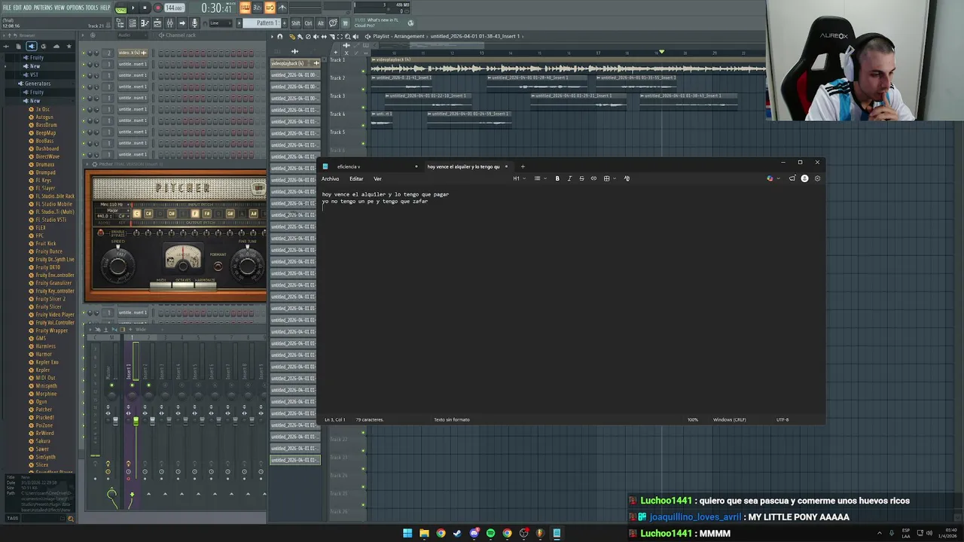Open the TOOLS menu
The width and height of the screenshot is (964, 542).
(92, 8)
